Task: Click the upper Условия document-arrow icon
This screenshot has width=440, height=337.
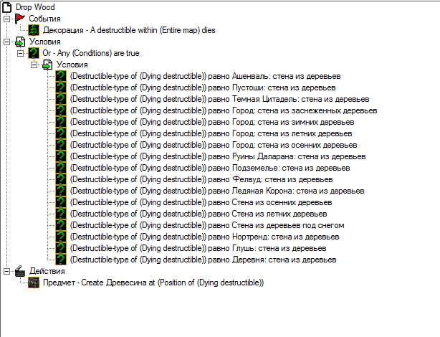Action: 20,42
